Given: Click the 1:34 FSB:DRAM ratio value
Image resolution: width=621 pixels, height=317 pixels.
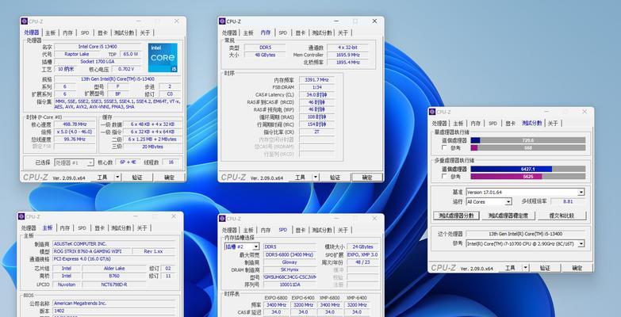Looking at the screenshot, I should 316,87.
